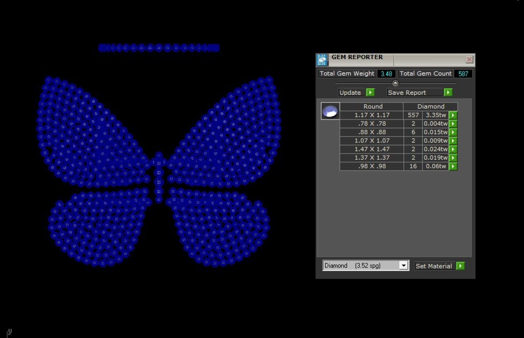Click green arrow for 1.07 X 1.07 row
Screen dimensions: 524x338
coord(453,141)
